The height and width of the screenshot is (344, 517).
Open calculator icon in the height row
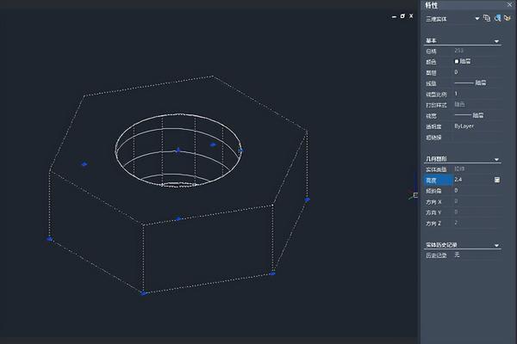tap(497, 180)
